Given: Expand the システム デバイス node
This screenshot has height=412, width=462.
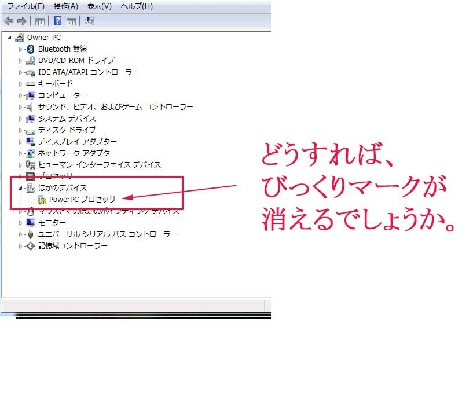Looking at the screenshot, I should 20,119.
